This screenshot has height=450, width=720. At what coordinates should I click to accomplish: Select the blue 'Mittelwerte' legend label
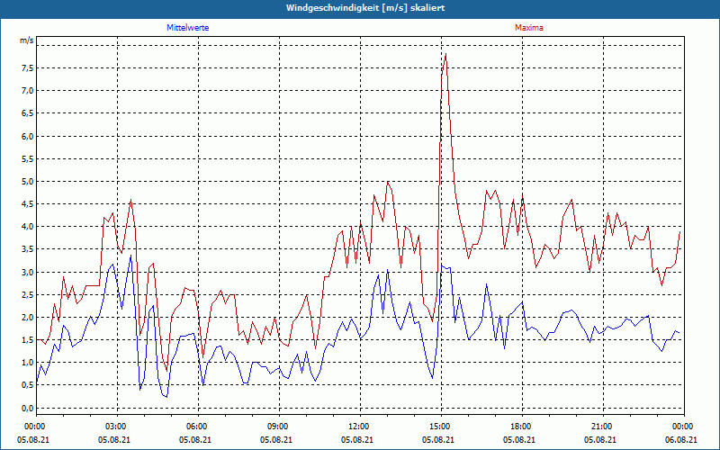(x=188, y=28)
